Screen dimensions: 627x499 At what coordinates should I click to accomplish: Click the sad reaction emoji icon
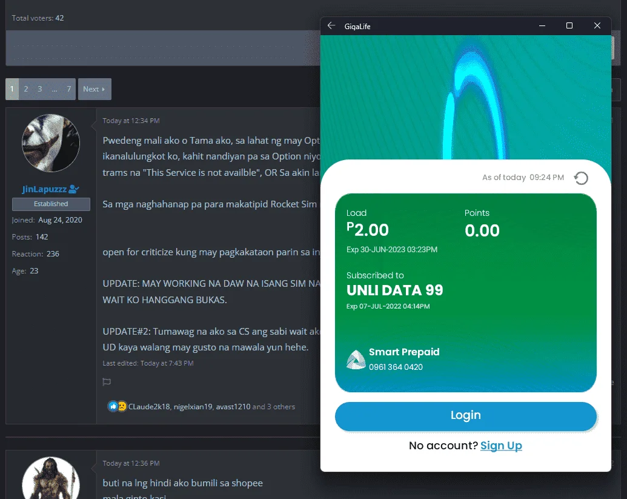pyautogui.click(x=122, y=407)
